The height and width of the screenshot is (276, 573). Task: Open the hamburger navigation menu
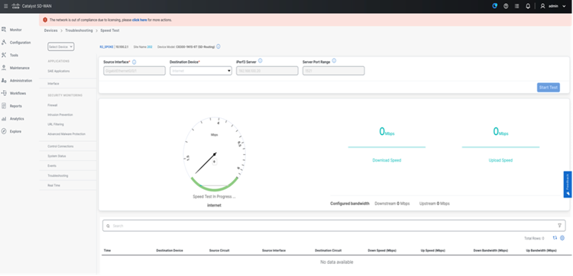point(5,6)
